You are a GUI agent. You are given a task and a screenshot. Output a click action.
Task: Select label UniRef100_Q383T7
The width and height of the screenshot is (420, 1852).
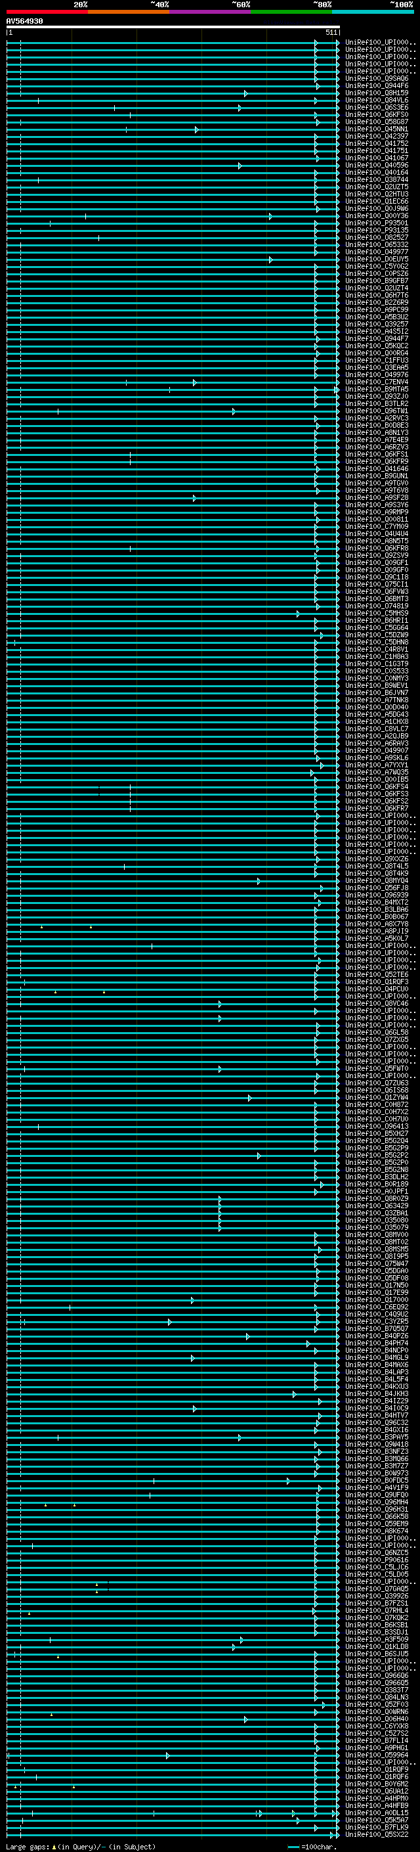tap(377, 1690)
